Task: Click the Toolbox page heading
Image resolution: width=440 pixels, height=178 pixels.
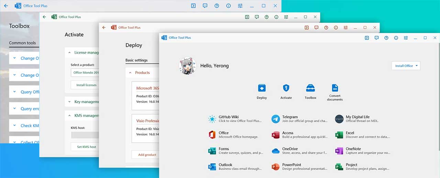Action: (x=19, y=26)
